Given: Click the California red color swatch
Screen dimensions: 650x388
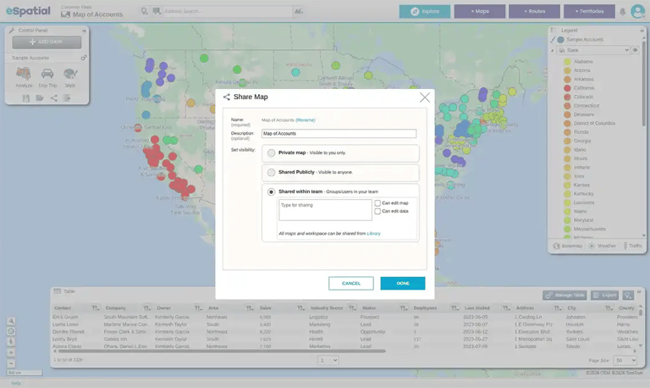Looking at the screenshot, I should point(567,88).
